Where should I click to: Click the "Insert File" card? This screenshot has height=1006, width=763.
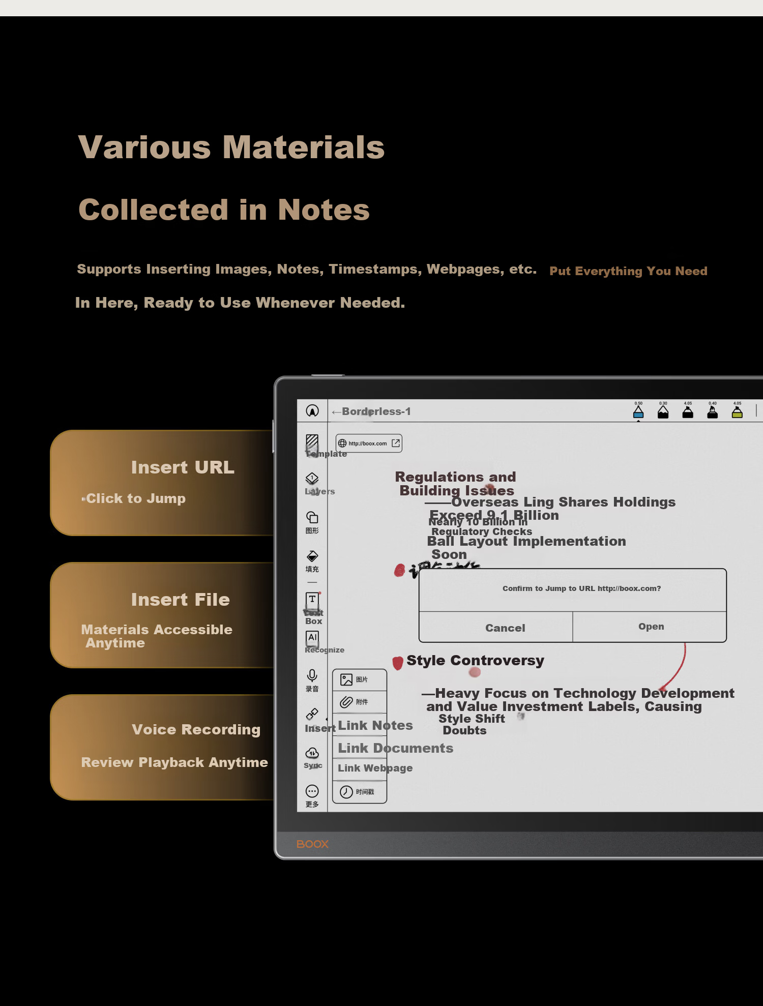click(163, 615)
